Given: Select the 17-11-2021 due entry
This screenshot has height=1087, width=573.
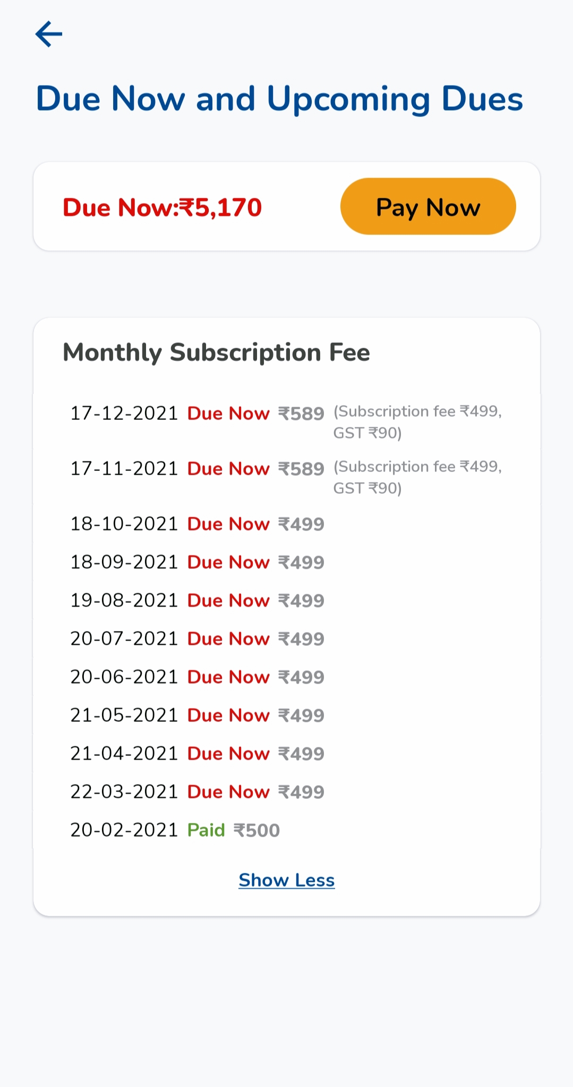Looking at the screenshot, I should click(197, 469).
